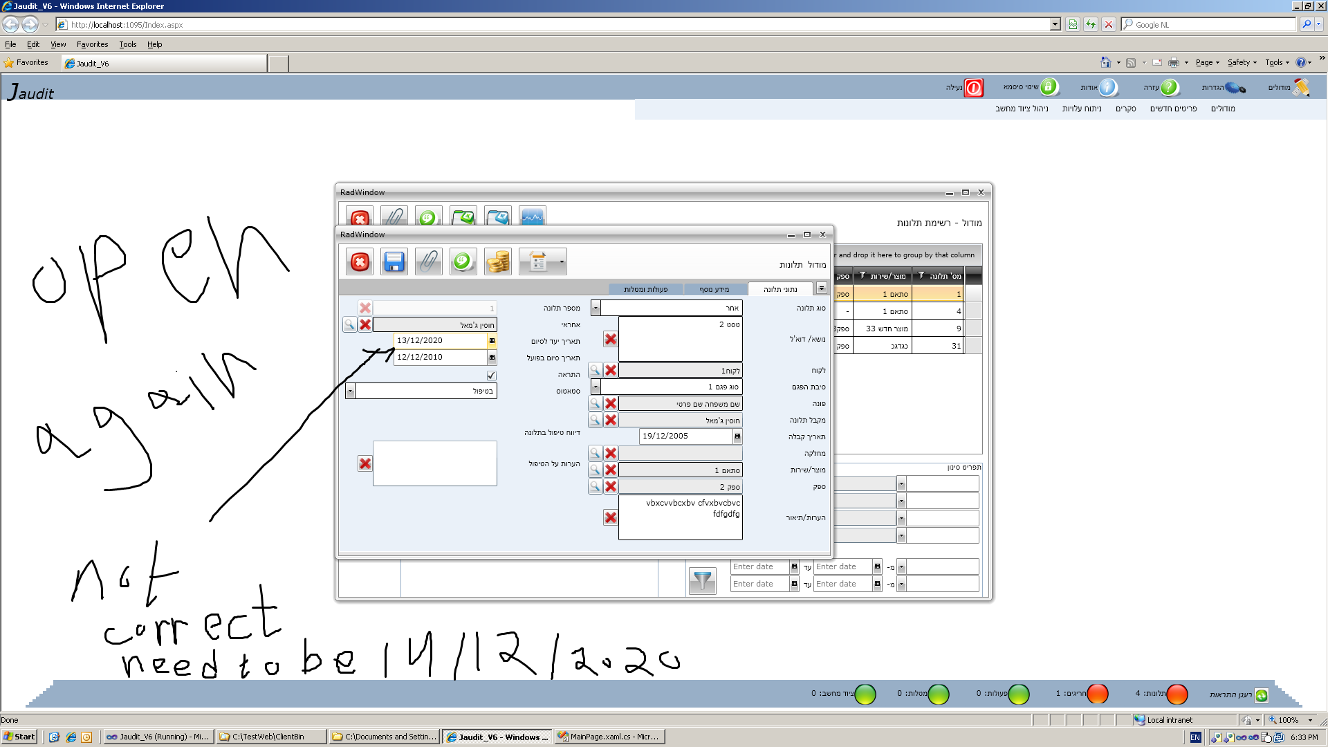Open עזרה help icon
The image size is (1328, 747).
(1169, 87)
